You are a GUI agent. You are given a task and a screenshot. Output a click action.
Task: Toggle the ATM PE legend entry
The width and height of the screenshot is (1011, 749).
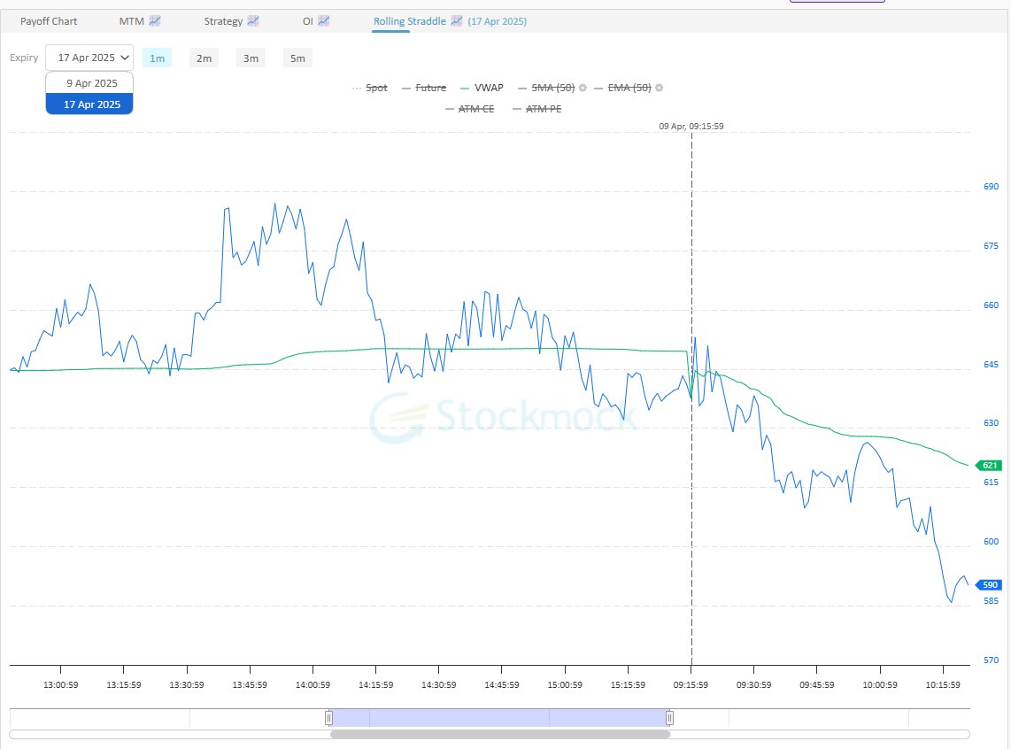tap(544, 109)
